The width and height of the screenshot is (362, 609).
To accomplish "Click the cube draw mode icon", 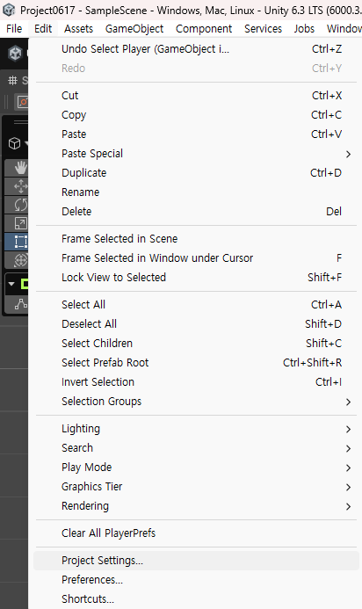I will coord(15,143).
